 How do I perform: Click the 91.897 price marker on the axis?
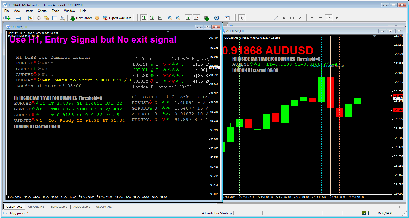click(x=214, y=68)
